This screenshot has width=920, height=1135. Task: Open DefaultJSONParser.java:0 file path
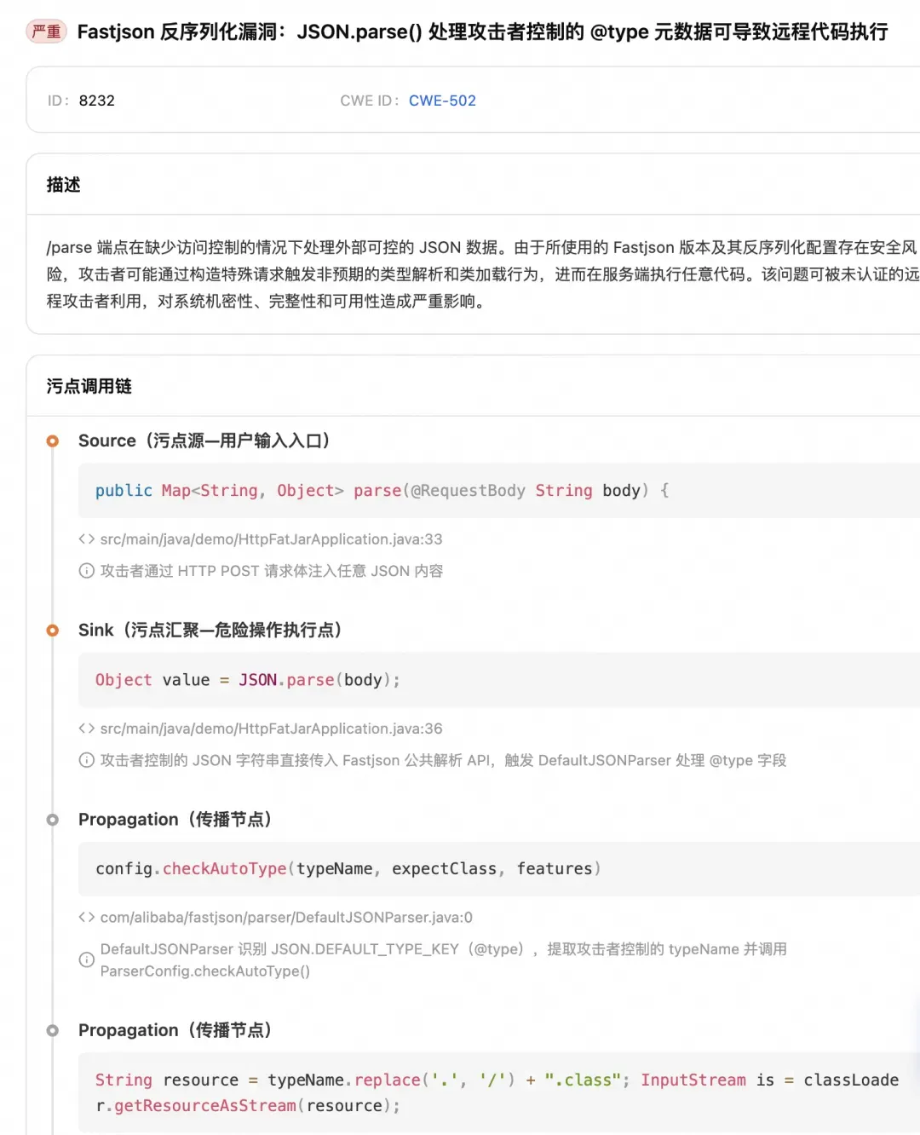(x=286, y=918)
